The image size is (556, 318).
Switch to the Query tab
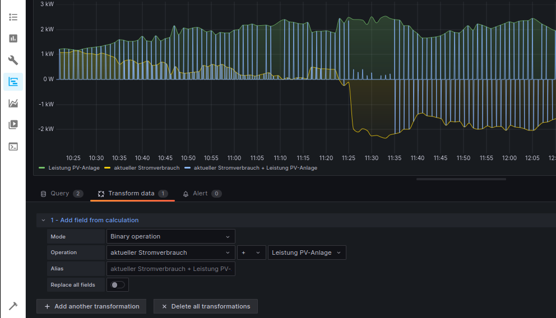pos(60,194)
